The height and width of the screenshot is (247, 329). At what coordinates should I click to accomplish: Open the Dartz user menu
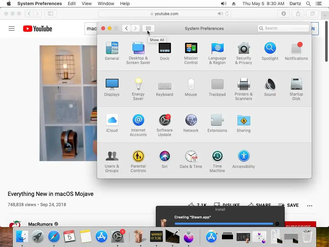(x=295, y=4)
